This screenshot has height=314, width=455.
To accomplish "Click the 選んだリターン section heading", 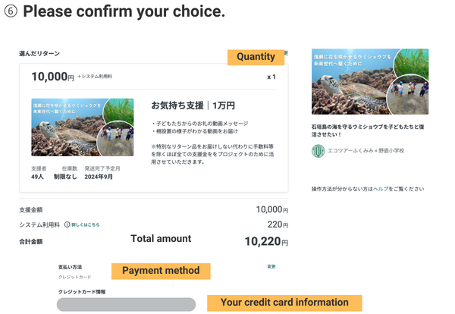I will coord(39,54).
